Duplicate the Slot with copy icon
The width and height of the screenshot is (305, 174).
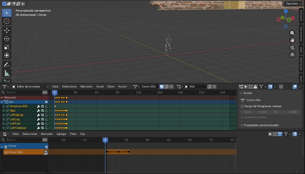[209, 87]
